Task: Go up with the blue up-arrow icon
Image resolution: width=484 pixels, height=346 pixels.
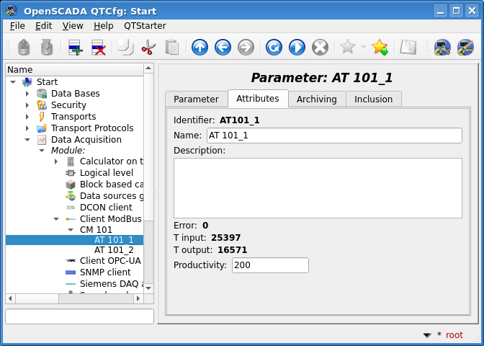Action: tap(200, 48)
